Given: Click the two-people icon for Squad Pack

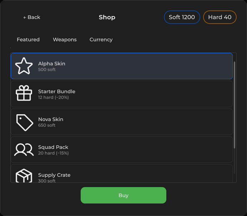Looking at the screenshot, I should [24, 150].
